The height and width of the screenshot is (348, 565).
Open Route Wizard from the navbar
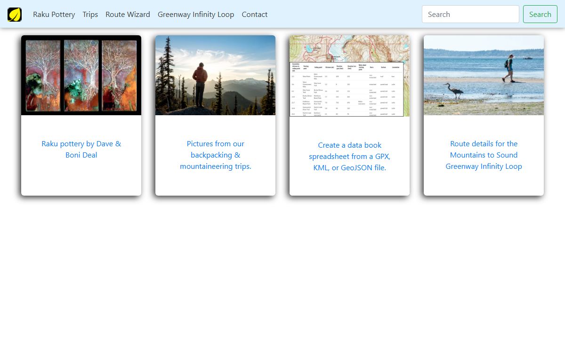point(128,15)
